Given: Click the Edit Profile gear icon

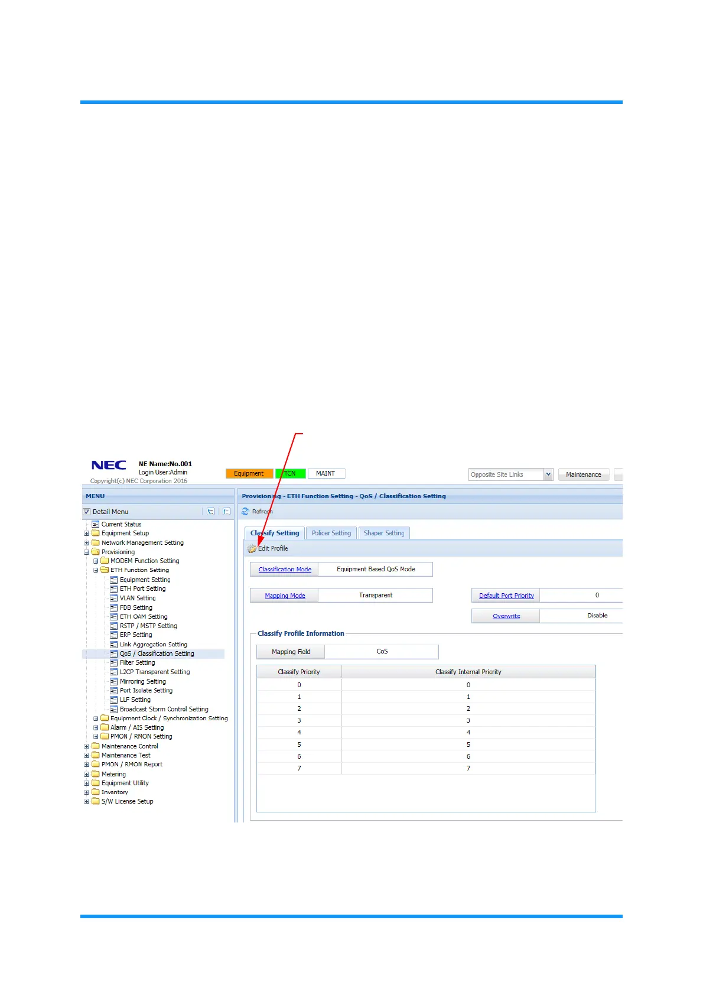Looking at the screenshot, I should coord(252,548).
